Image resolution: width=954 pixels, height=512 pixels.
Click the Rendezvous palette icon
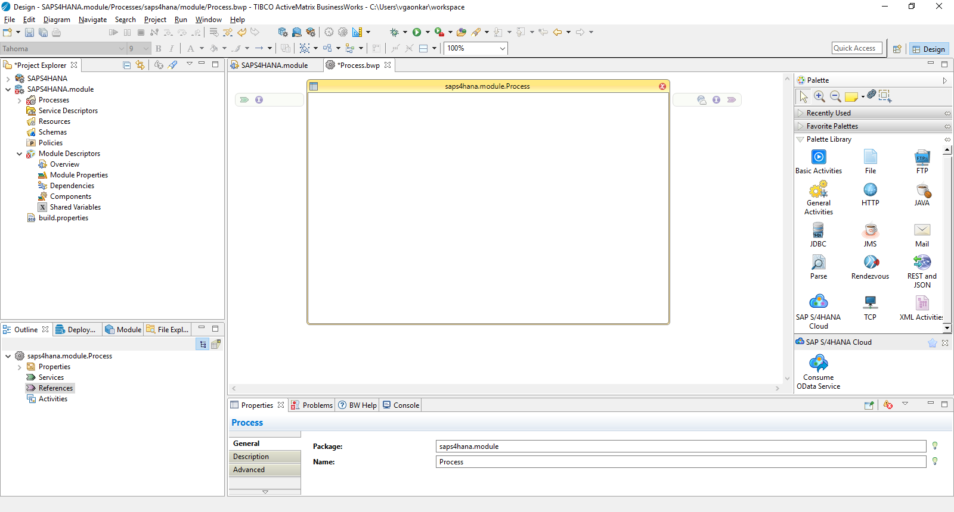click(871, 263)
